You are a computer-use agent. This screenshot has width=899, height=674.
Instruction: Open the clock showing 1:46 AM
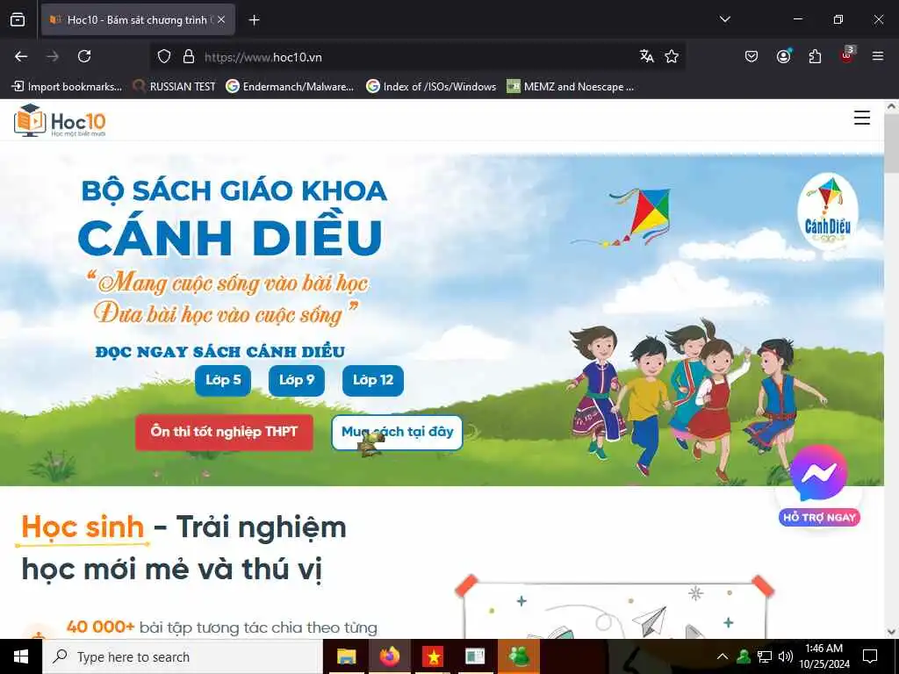point(823,656)
